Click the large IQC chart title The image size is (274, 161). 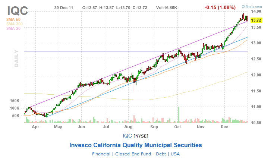pyautogui.click(x=18, y=11)
